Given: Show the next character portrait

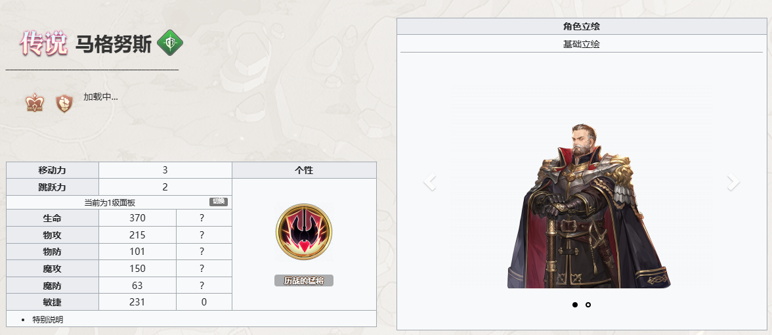Looking at the screenshot, I should pos(733,182).
